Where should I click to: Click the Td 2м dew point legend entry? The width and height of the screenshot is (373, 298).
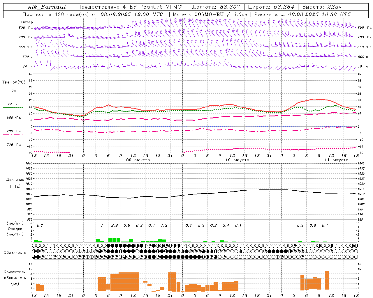coord(13,105)
